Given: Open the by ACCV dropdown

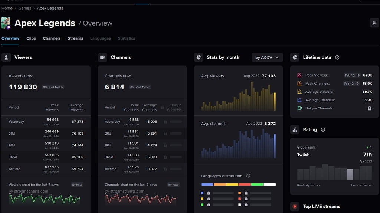Looking at the screenshot, I should (267, 57).
